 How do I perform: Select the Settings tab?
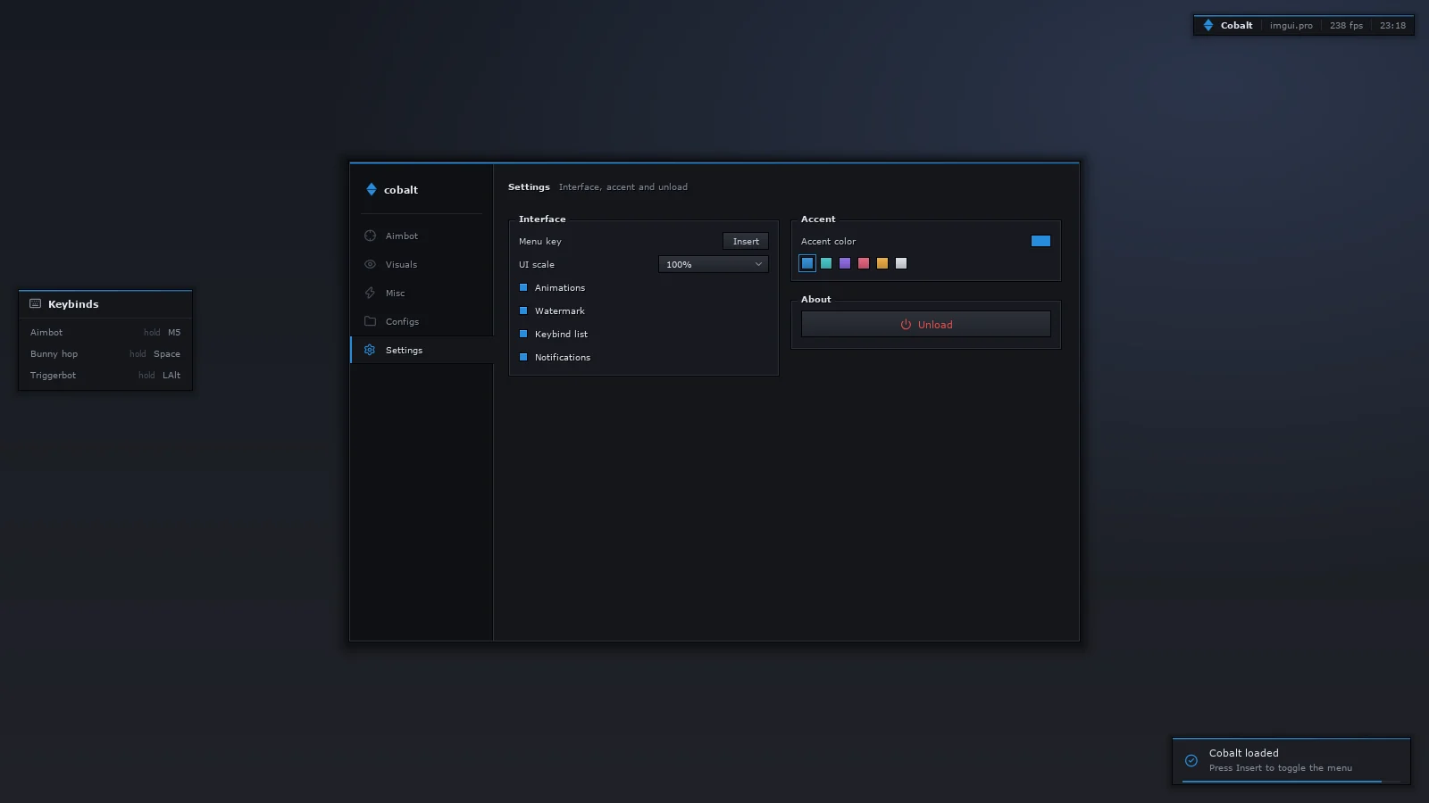click(x=422, y=350)
